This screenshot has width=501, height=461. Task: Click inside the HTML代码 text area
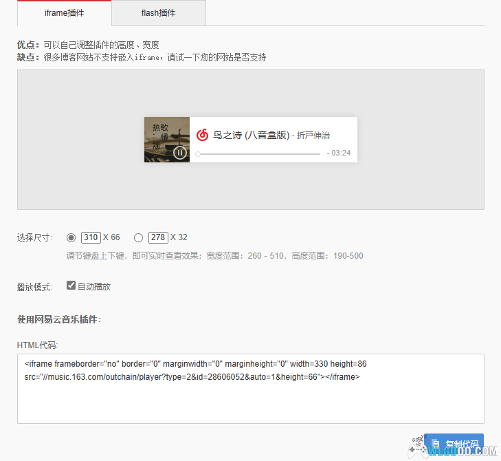tap(251, 389)
